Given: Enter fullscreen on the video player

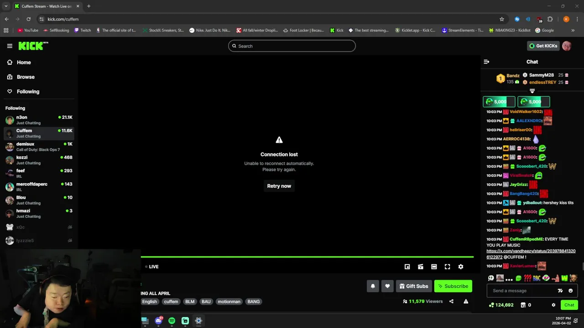Looking at the screenshot, I should click(447, 267).
